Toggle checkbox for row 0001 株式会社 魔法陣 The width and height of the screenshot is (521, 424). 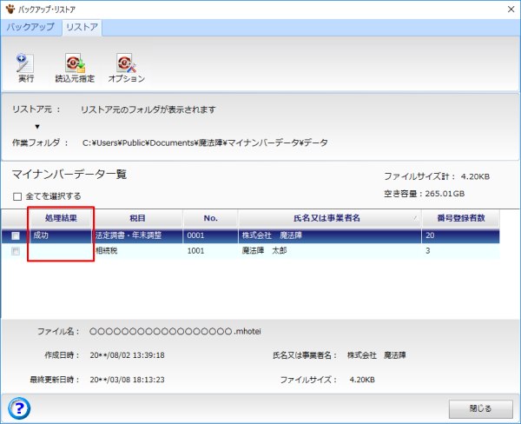click(x=15, y=235)
